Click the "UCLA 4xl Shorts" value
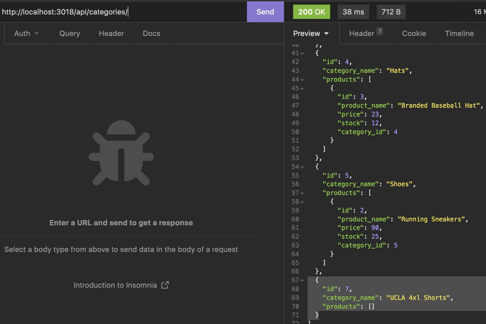The image size is (486, 324). (418, 298)
